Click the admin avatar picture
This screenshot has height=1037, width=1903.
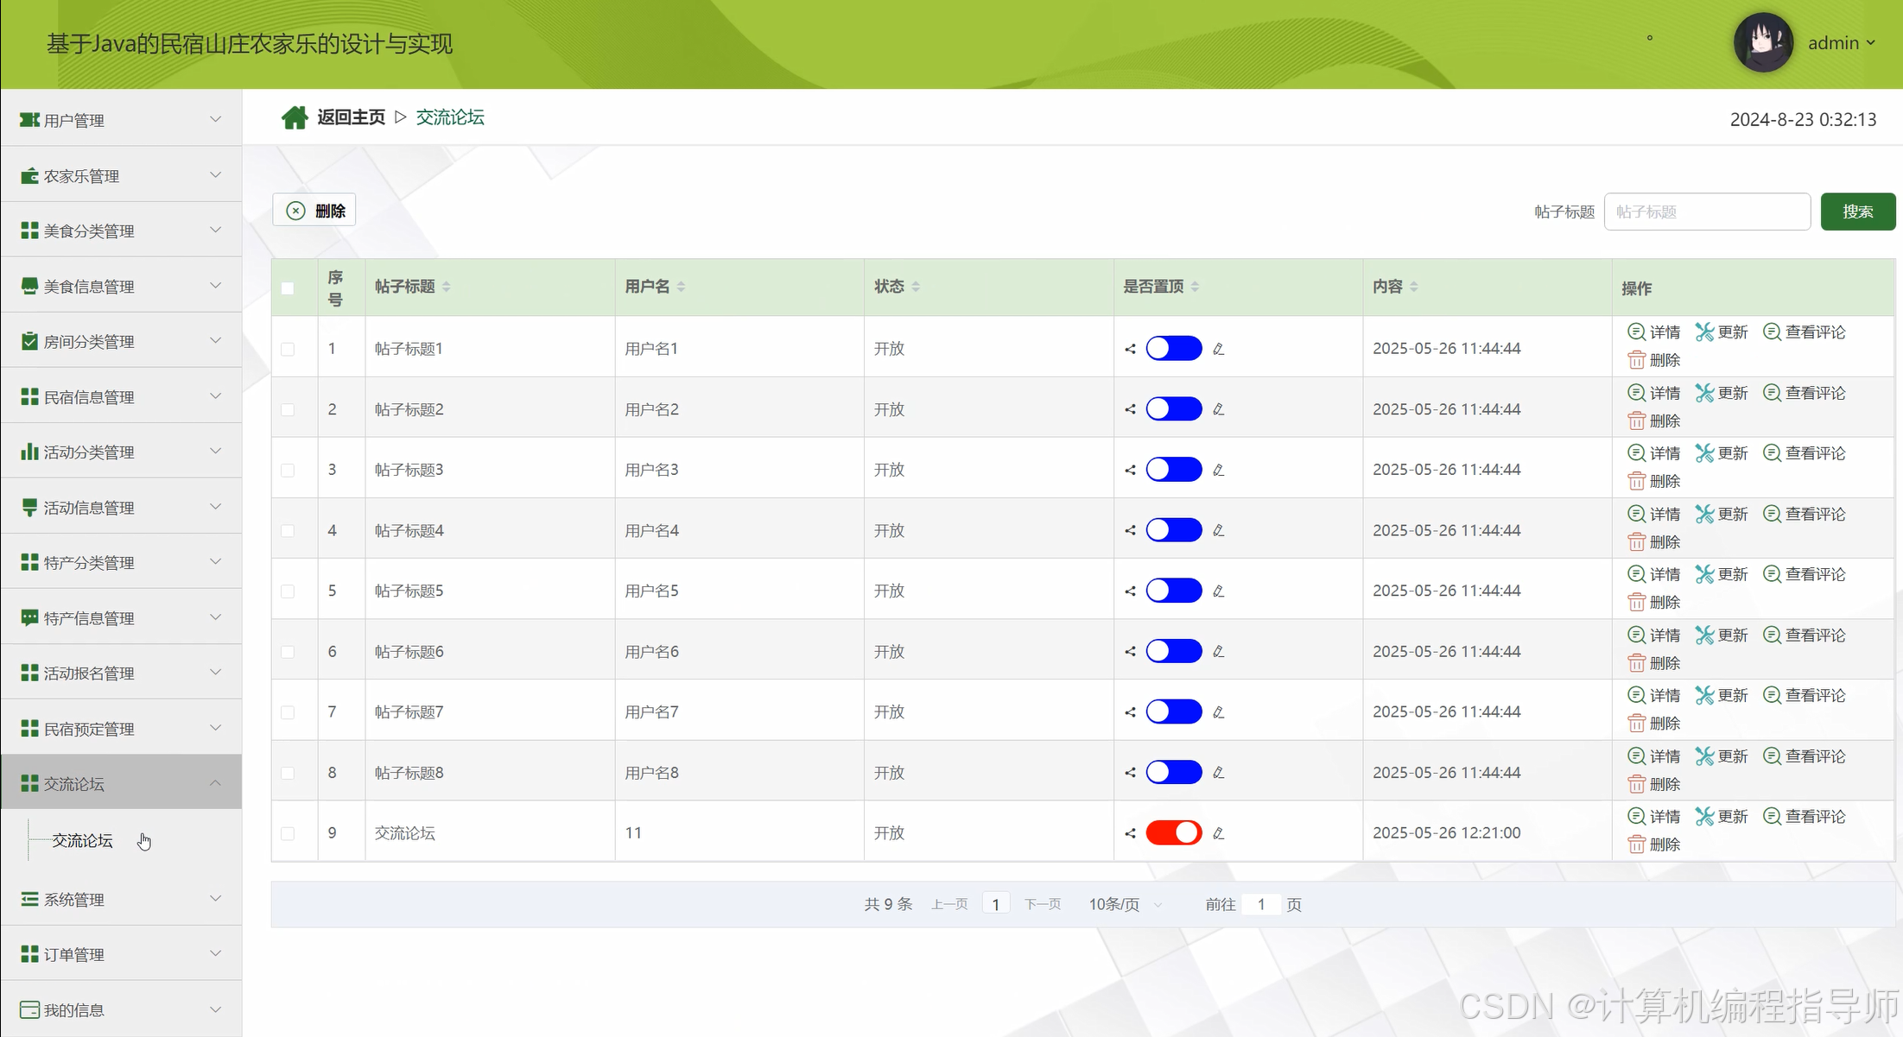click(x=1762, y=42)
